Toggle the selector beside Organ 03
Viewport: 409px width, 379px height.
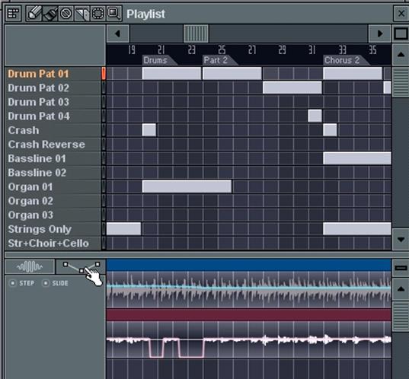click(x=104, y=215)
